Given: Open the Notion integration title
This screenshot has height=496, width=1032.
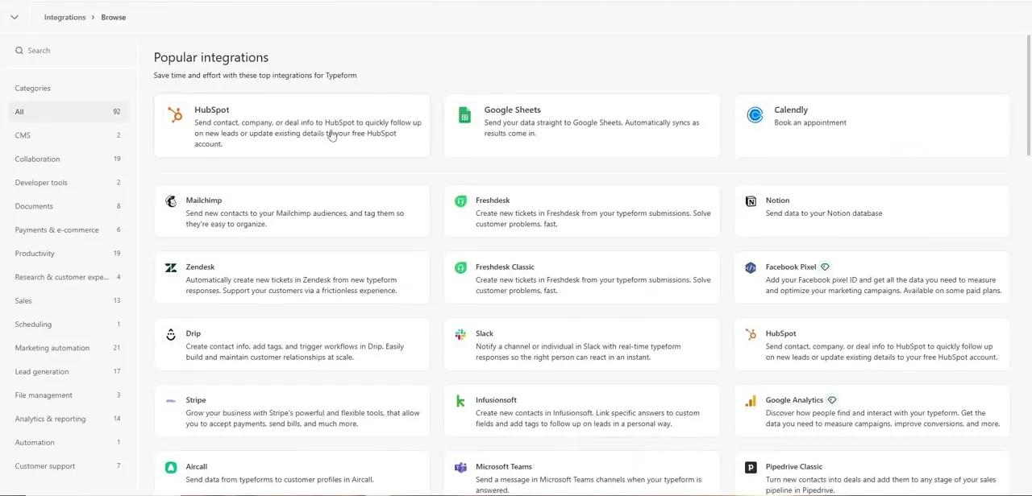Looking at the screenshot, I should point(777,200).
